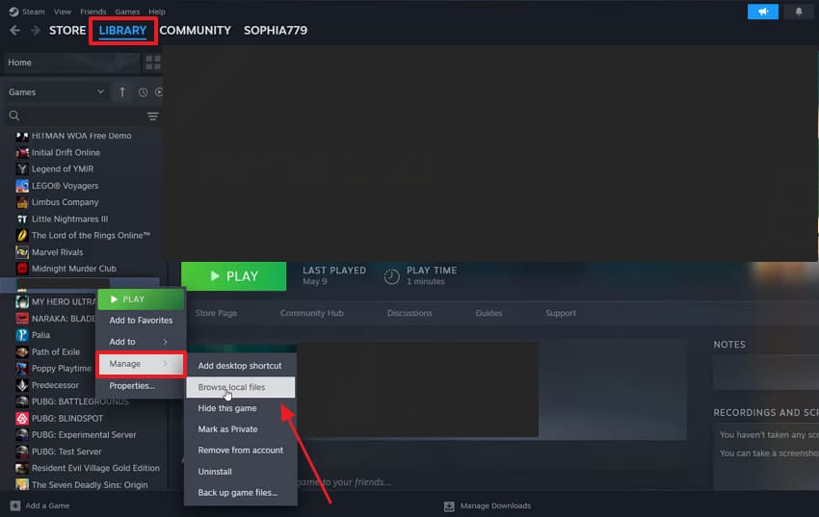Expand the Manage submenu arrow
Screen dimensions: 819x517
[x=165, y=364]
